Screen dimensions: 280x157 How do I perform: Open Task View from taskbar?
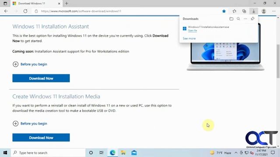coord(101,153)
